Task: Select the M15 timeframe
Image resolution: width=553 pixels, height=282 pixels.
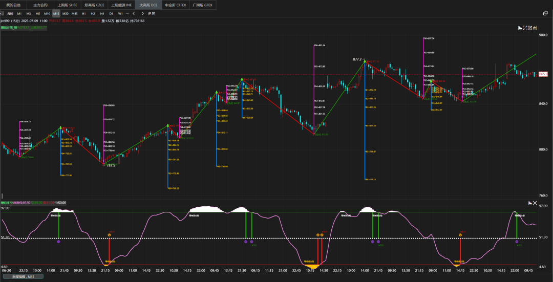Action: point(56,13)
